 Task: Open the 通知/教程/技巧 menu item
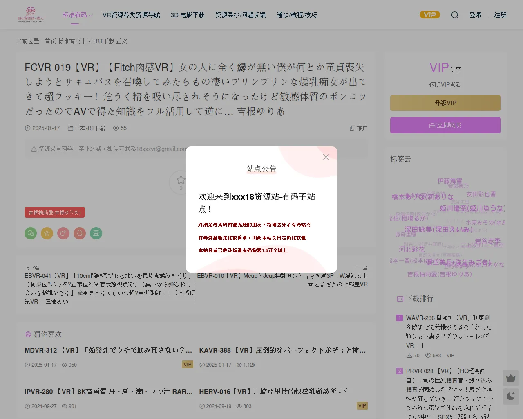(x=297, y=15)
